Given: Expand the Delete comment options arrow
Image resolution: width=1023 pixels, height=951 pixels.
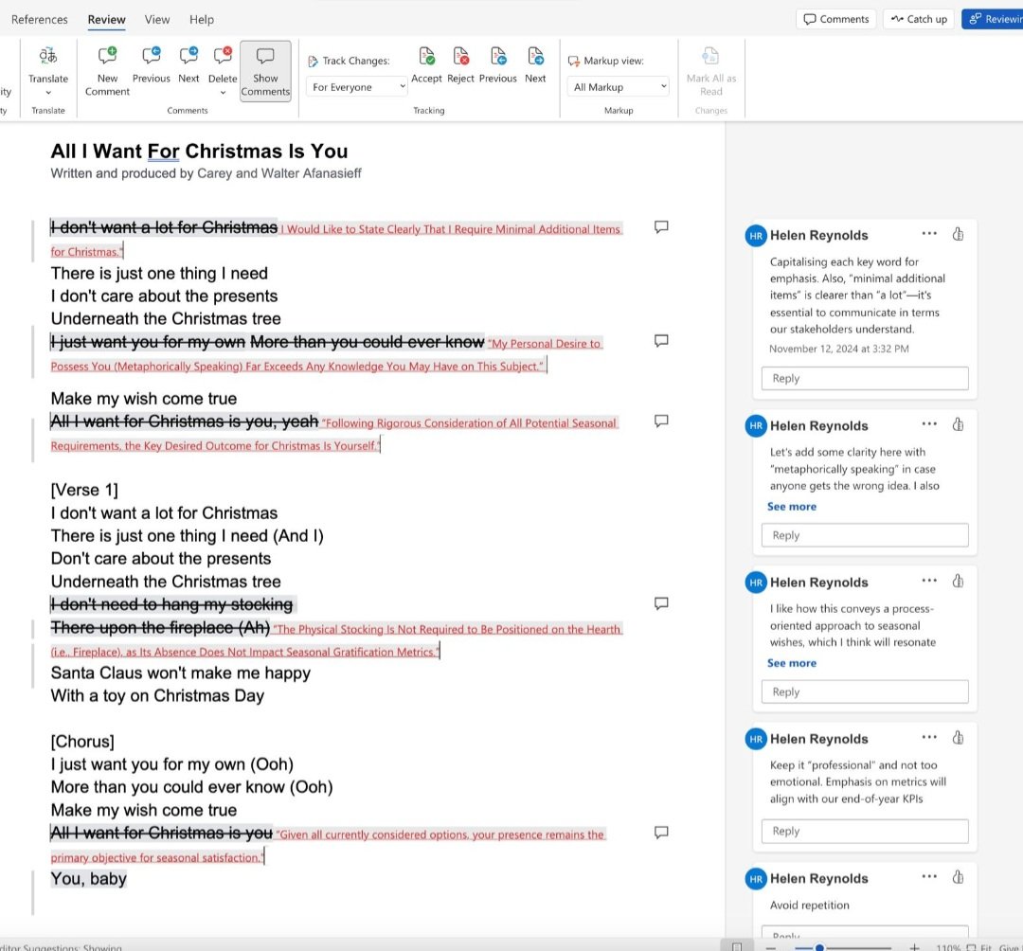Looking at the screenshot, I should click(223, 93).
